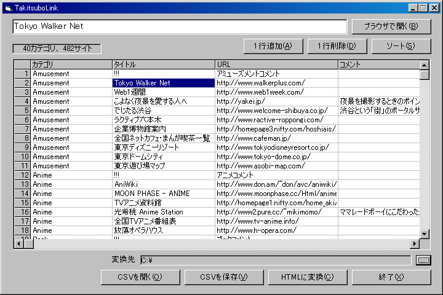This screenshot has width=443, height=295.
Task: Click the TakitsuboLink title bar app icon
Action: point(8,7)
